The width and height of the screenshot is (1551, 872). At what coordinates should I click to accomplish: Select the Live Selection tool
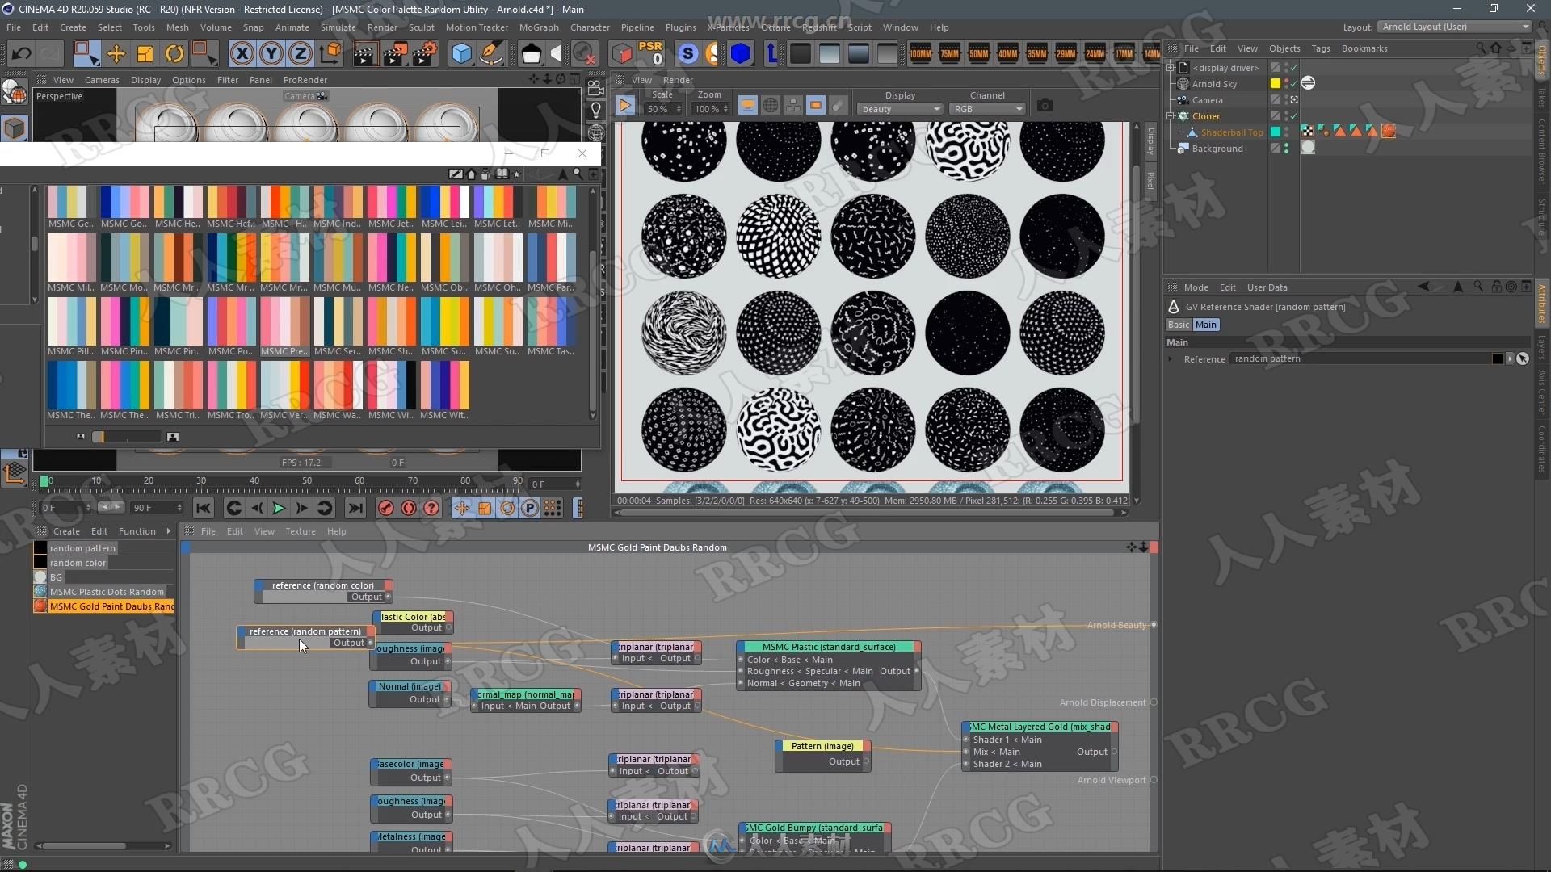86,54
